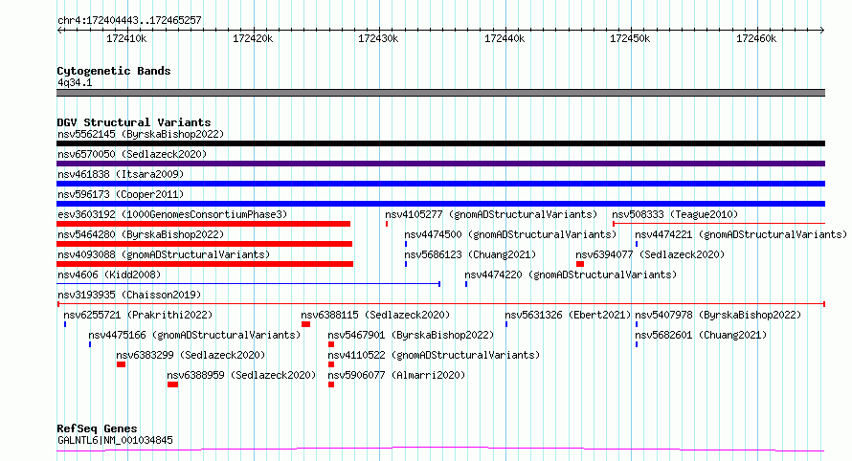The width and height of the screenshot is (852, 461).
Task: Click nsv6388959 (Sedlazeck2020) label
Action: (241, 375)
